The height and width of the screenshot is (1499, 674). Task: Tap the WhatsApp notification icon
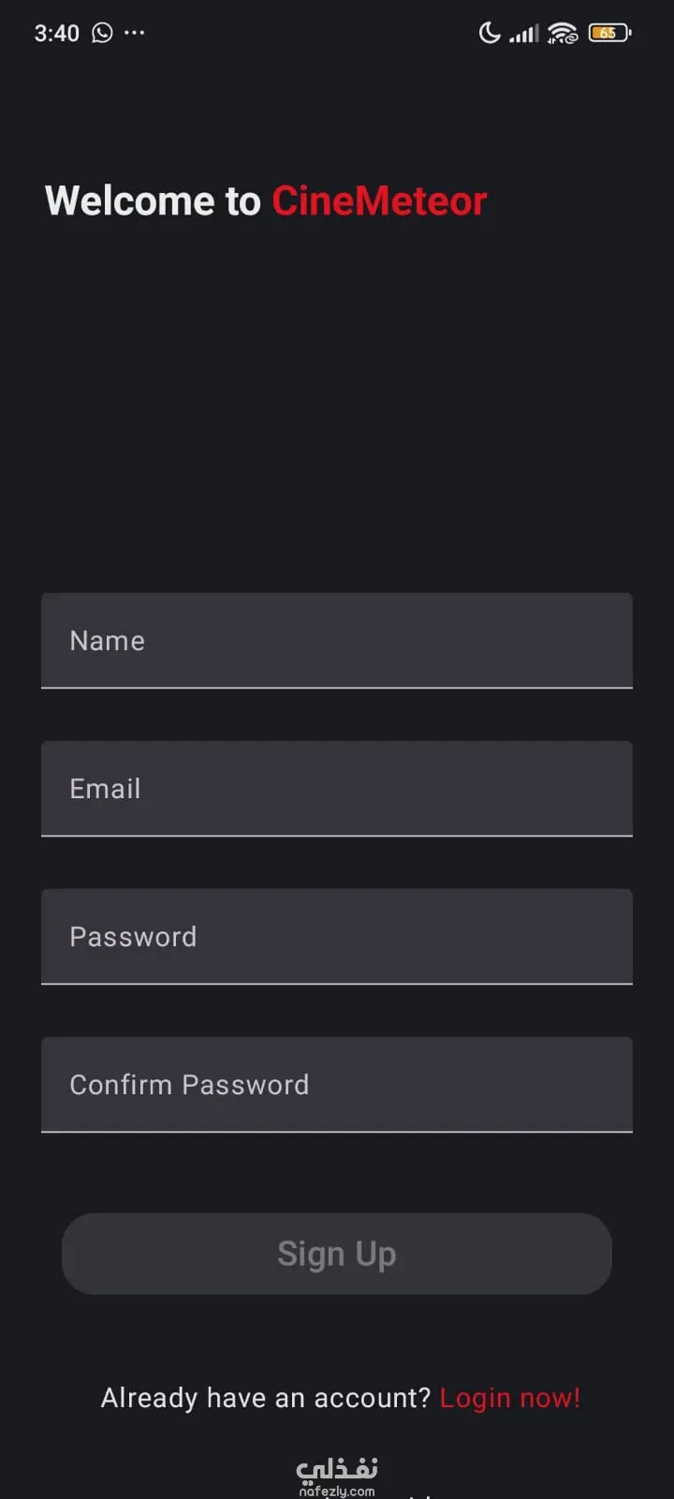point(102,33)
